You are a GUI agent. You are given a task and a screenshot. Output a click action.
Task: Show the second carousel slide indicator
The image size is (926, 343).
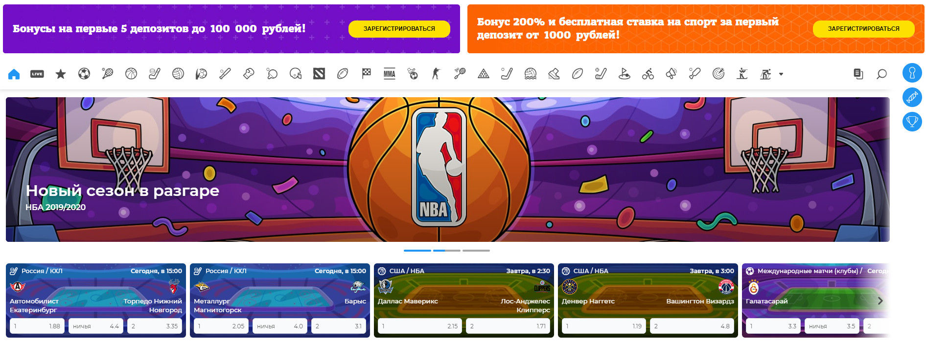(447, 251)
